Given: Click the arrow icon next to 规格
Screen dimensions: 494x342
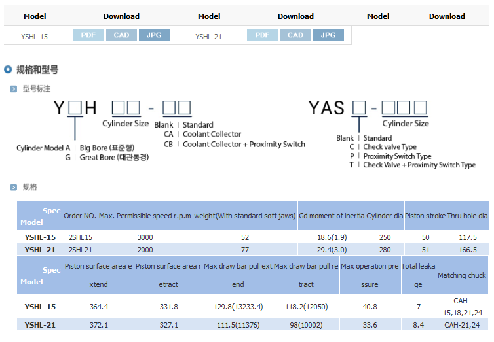Looking at the screenshot, I should (x=14, y=187).
